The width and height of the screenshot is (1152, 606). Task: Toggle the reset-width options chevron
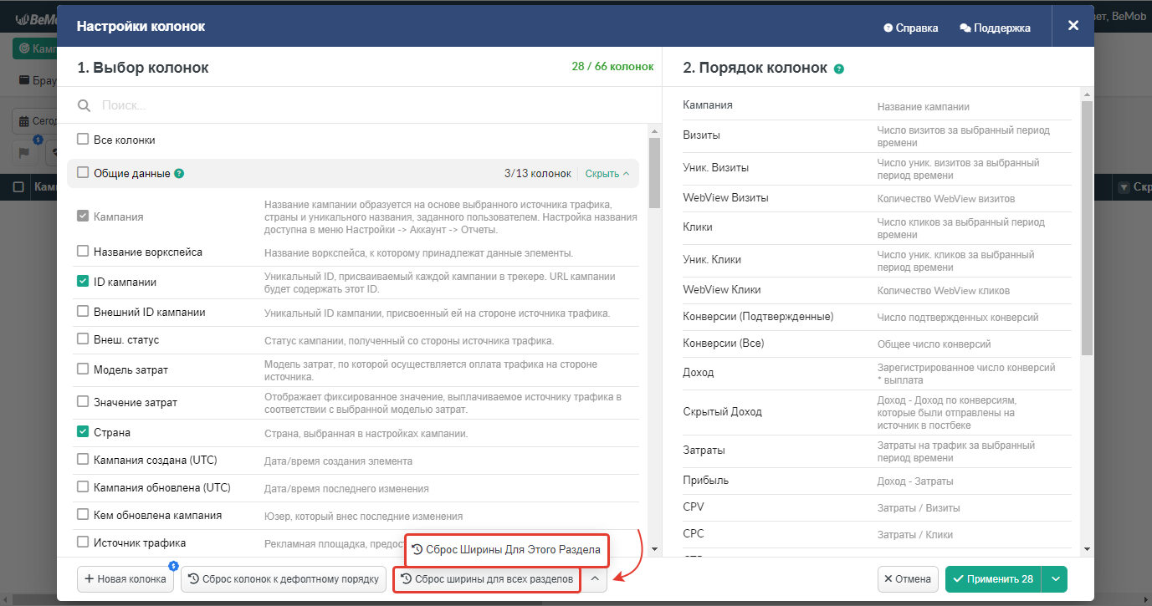(594, 579)
